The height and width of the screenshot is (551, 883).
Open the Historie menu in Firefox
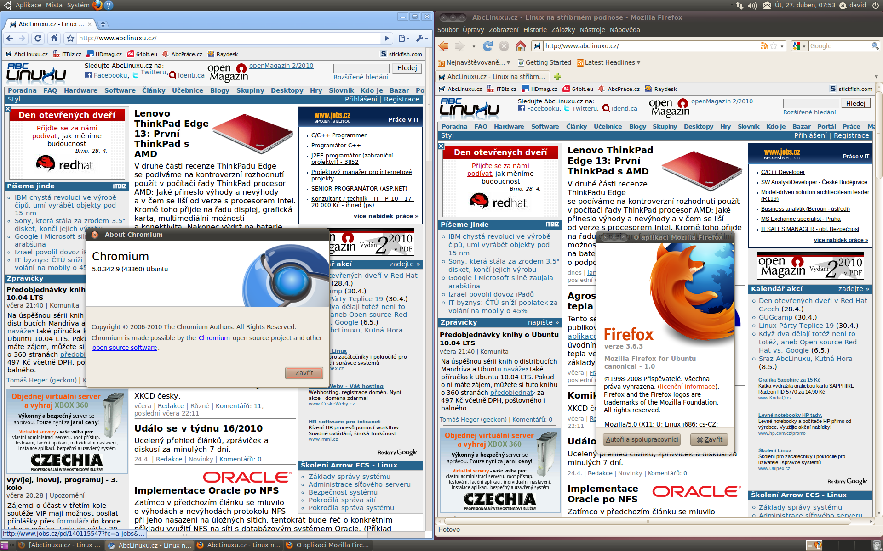pyautogui.click(x=535, y=30)
